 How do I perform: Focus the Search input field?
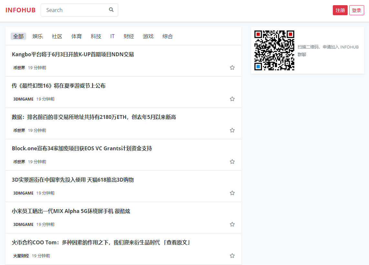pyautogui.click(x=79, y=10)
